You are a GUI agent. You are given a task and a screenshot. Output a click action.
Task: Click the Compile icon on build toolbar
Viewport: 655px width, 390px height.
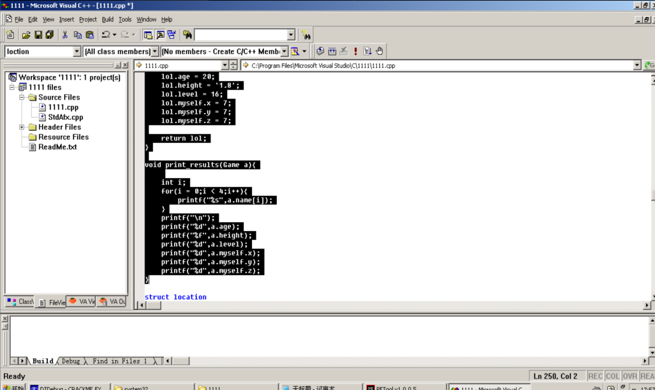click(x=319, y=51)
